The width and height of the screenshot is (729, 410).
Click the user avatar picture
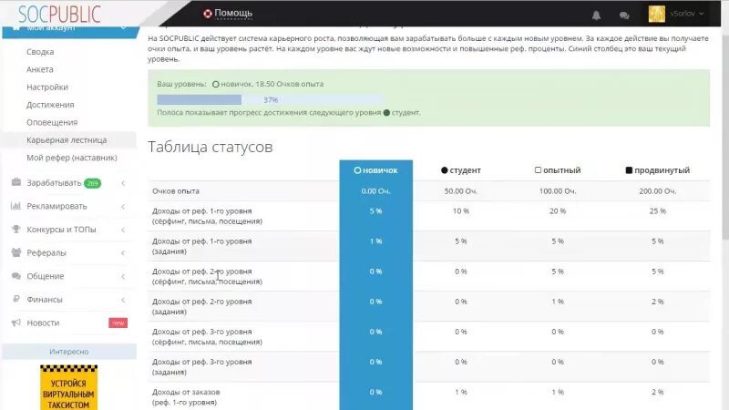tap(656, 14)
